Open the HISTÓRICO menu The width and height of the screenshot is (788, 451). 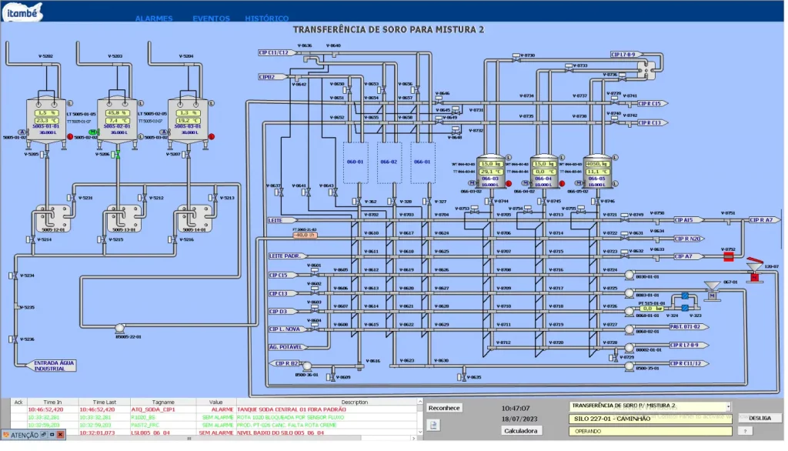(x=267, y=18)
